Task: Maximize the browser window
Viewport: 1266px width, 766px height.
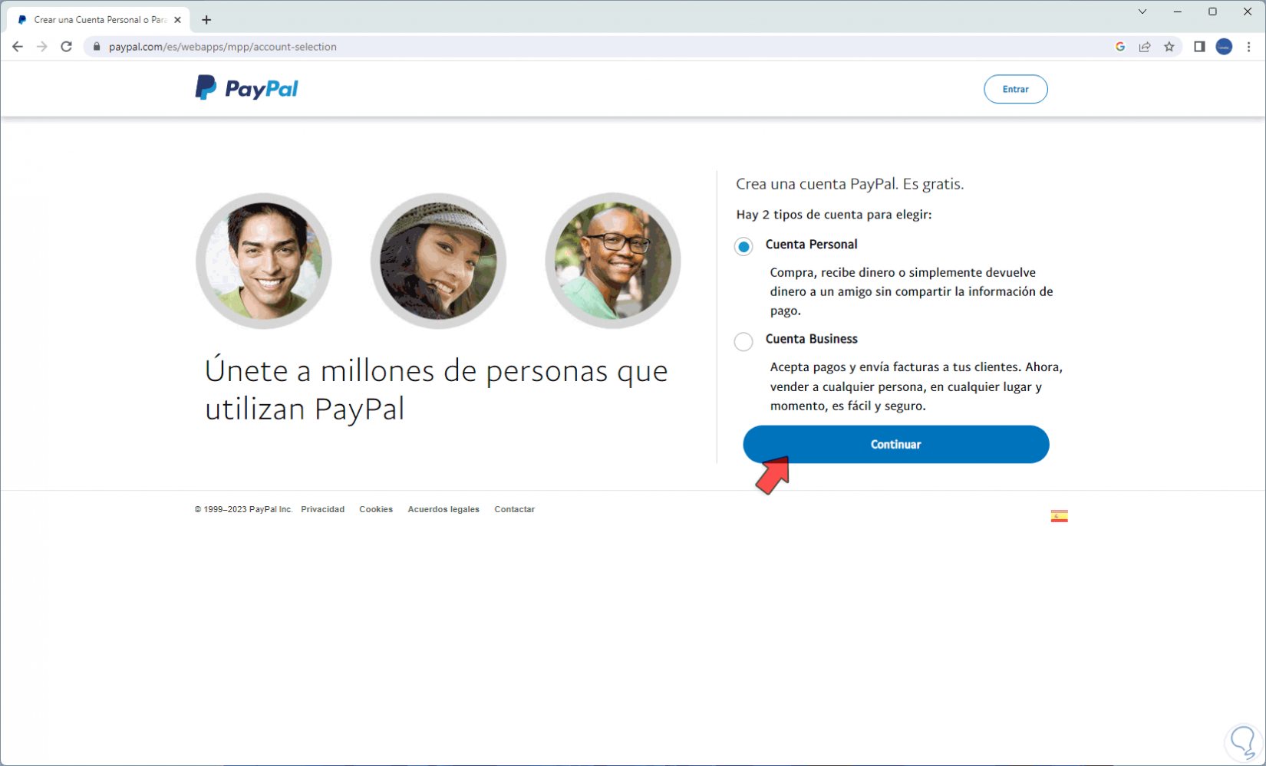Action: (x=1212, y=12)
